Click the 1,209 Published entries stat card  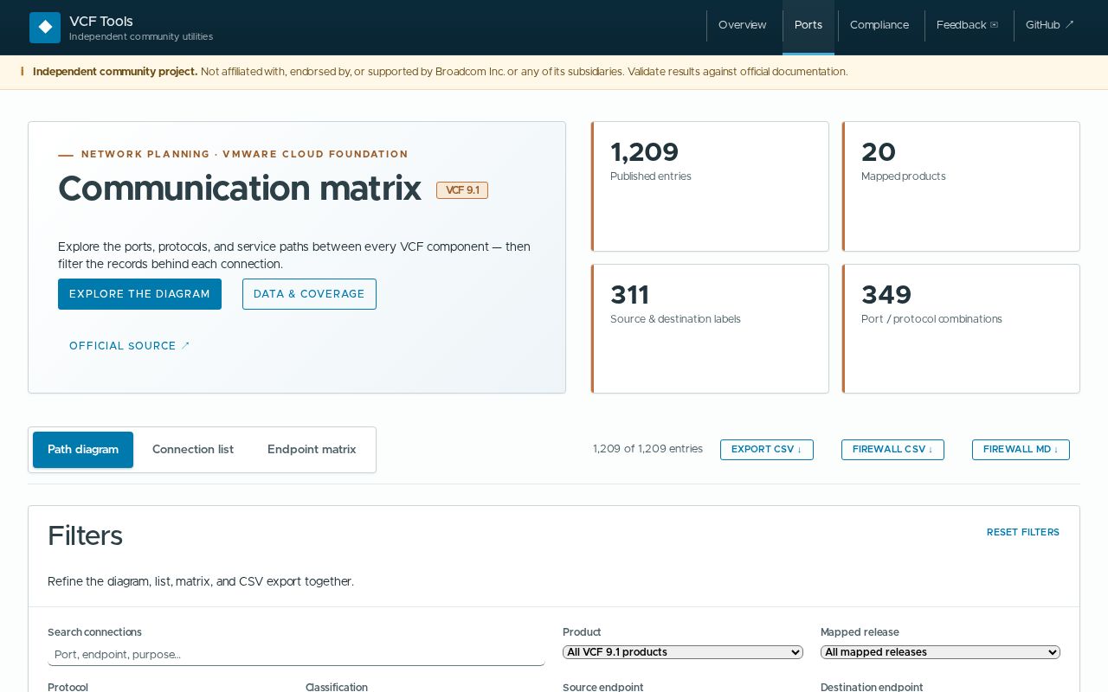[x=710, y=187]
